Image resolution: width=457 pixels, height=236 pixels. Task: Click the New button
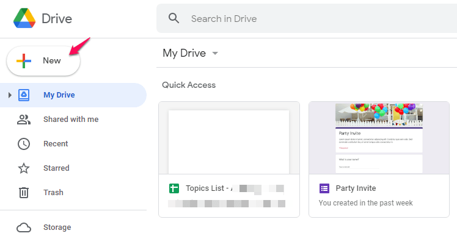[43, 60]
